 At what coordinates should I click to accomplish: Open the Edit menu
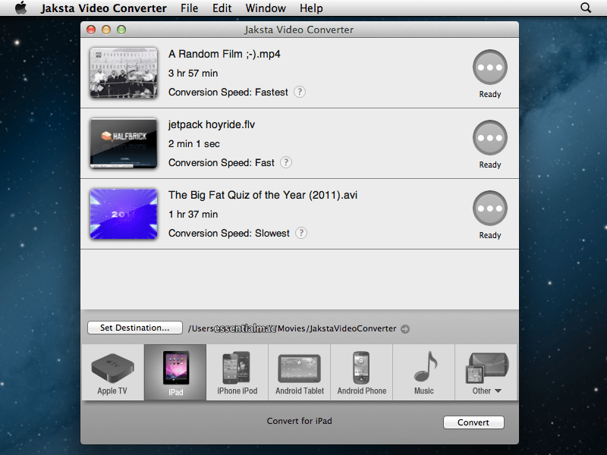[222, 8]
